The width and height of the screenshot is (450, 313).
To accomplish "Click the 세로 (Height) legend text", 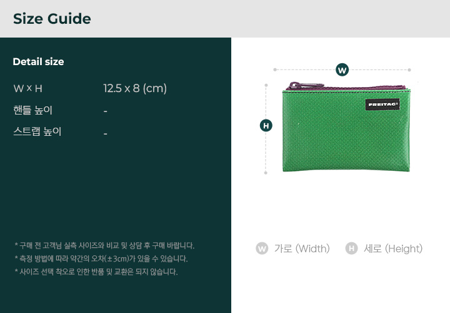I will pyautogui.click(x=393, y=249).
